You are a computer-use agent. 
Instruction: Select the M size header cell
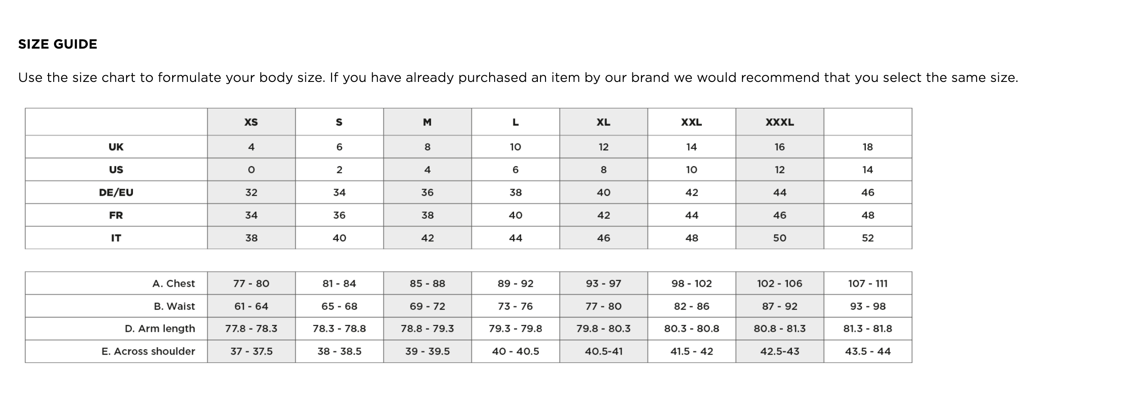427,122
